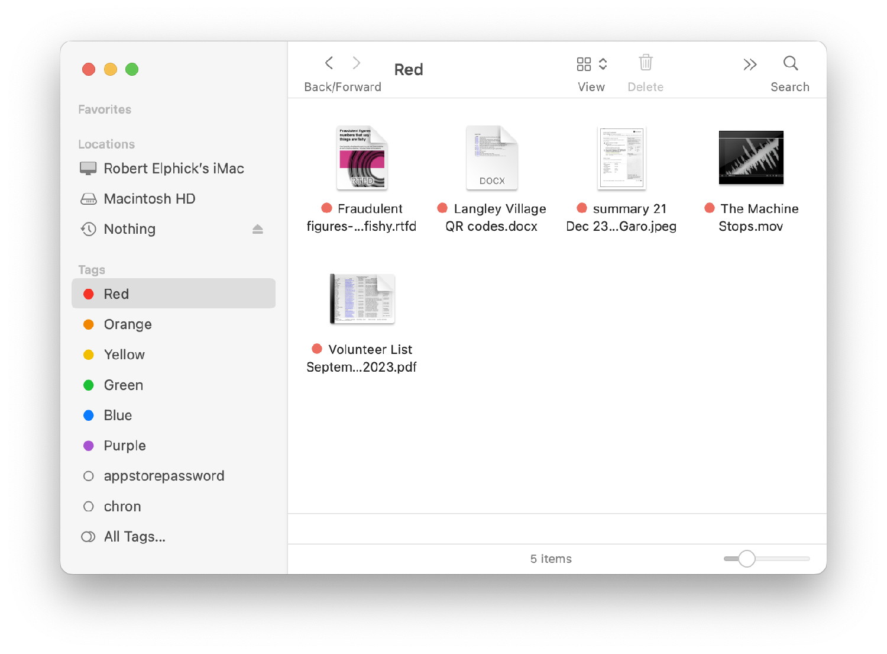Click the Favorites sidebar heading
Viewport: 887px width, 654px height.
point(105,109)
